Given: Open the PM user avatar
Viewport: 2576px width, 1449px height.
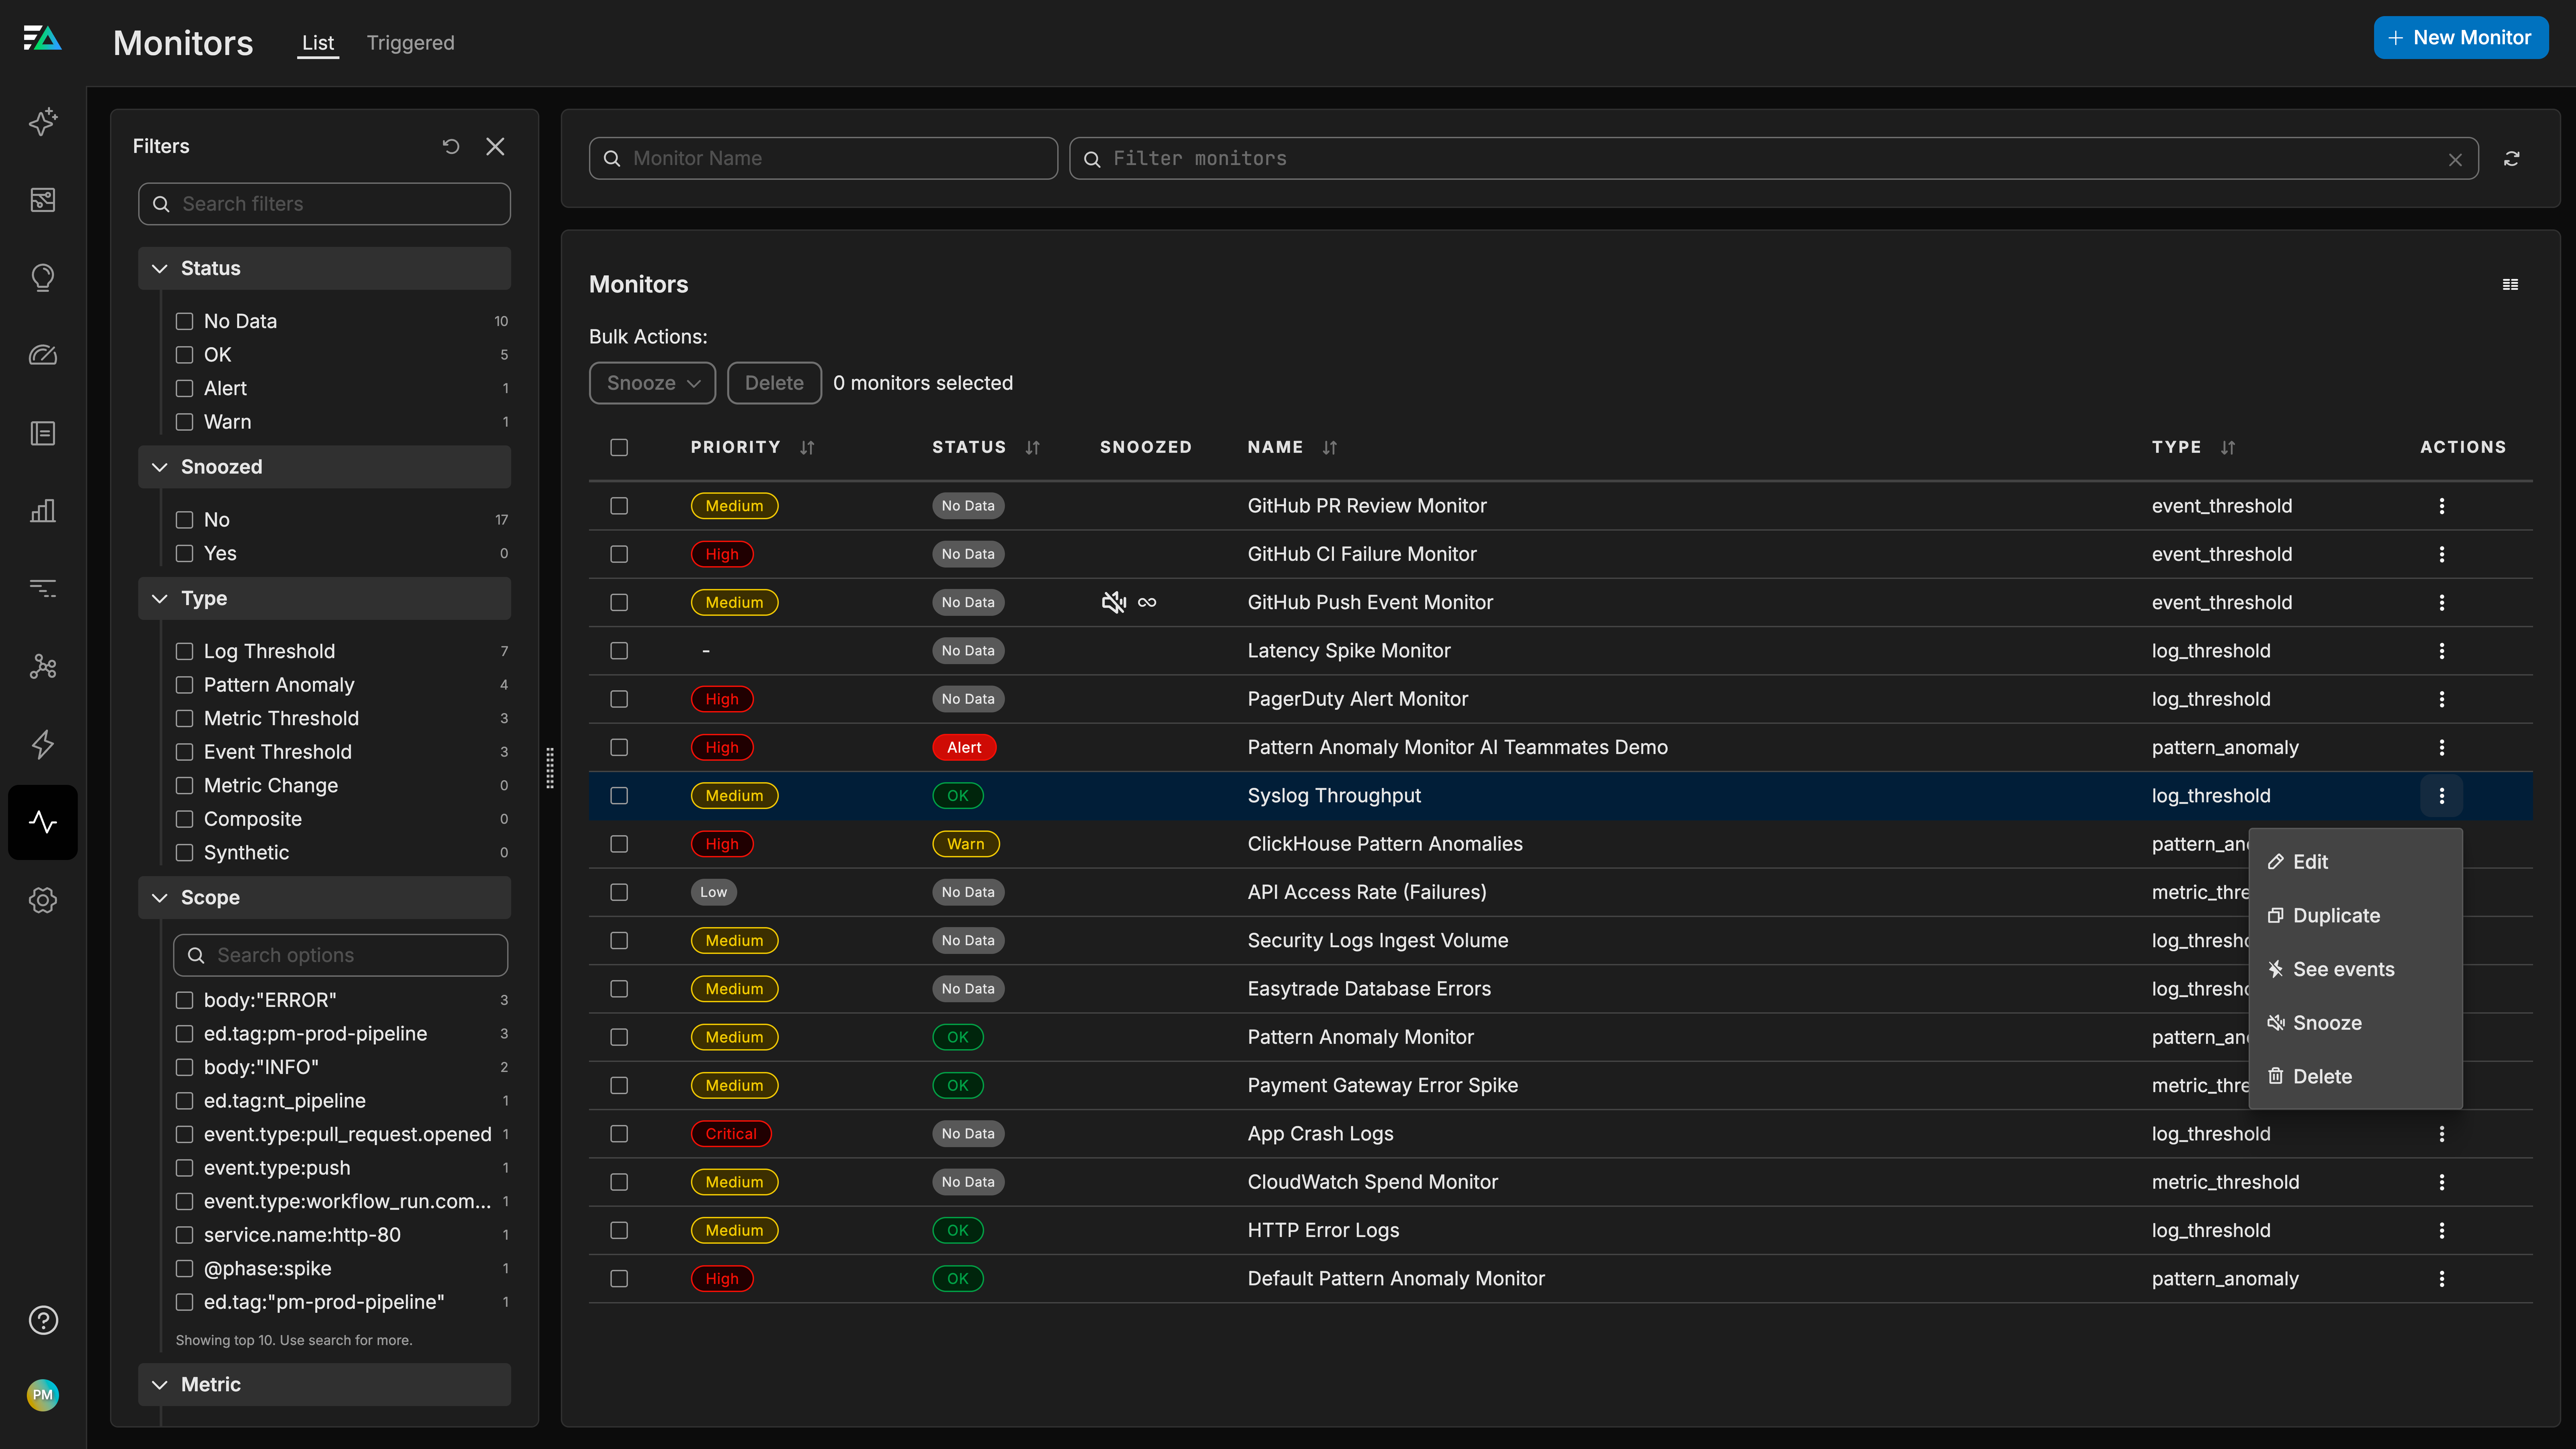Looking at the screenshot, I should point(43,1395).
